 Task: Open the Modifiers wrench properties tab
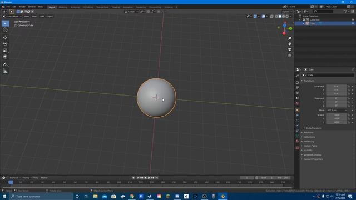297,115
